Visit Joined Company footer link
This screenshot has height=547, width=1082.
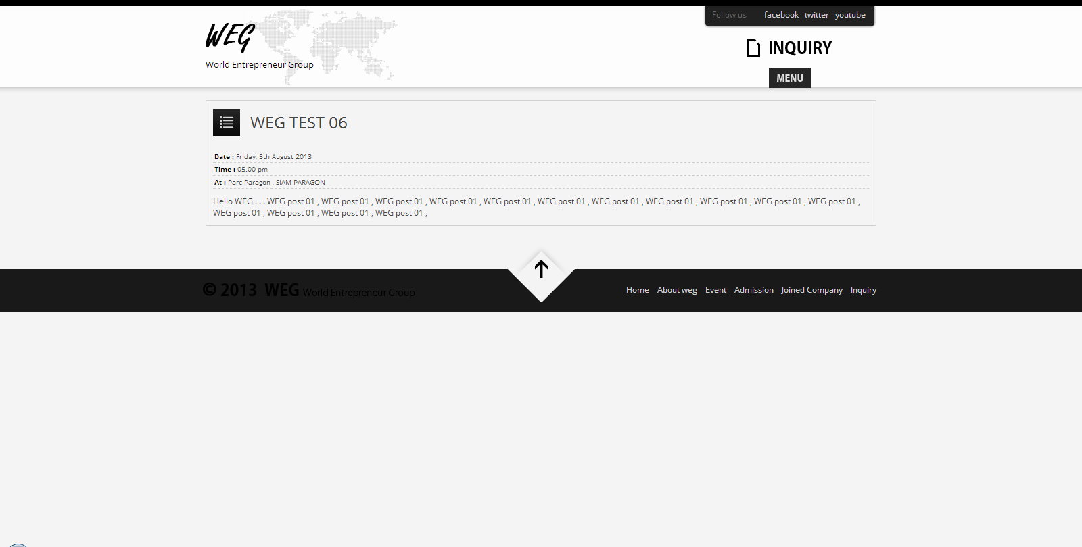pos(811,290)
